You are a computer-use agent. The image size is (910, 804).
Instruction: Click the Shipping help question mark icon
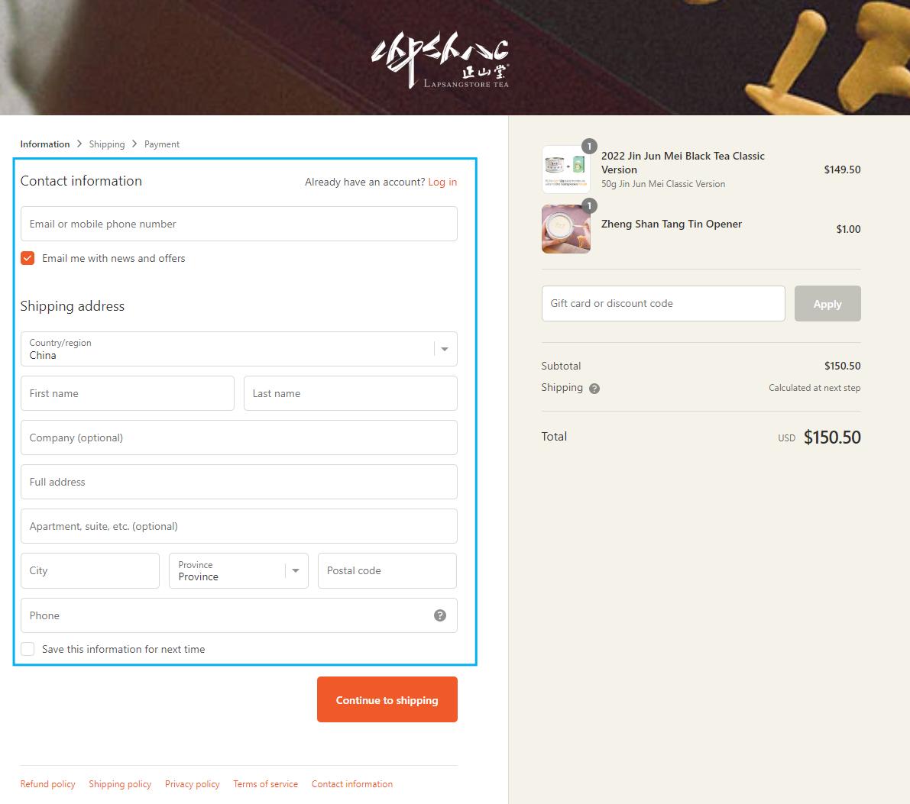tap(594, 389)
